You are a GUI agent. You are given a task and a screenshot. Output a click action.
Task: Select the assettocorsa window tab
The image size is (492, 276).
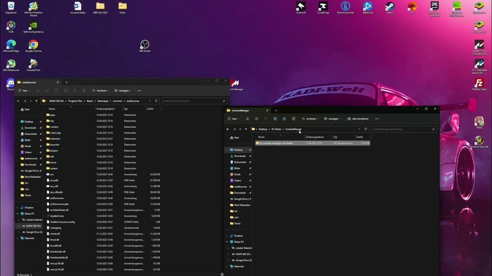(38, 82)
